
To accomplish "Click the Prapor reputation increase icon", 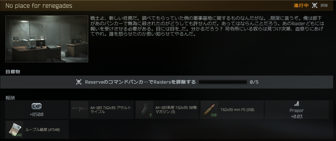I will [297, 104].
